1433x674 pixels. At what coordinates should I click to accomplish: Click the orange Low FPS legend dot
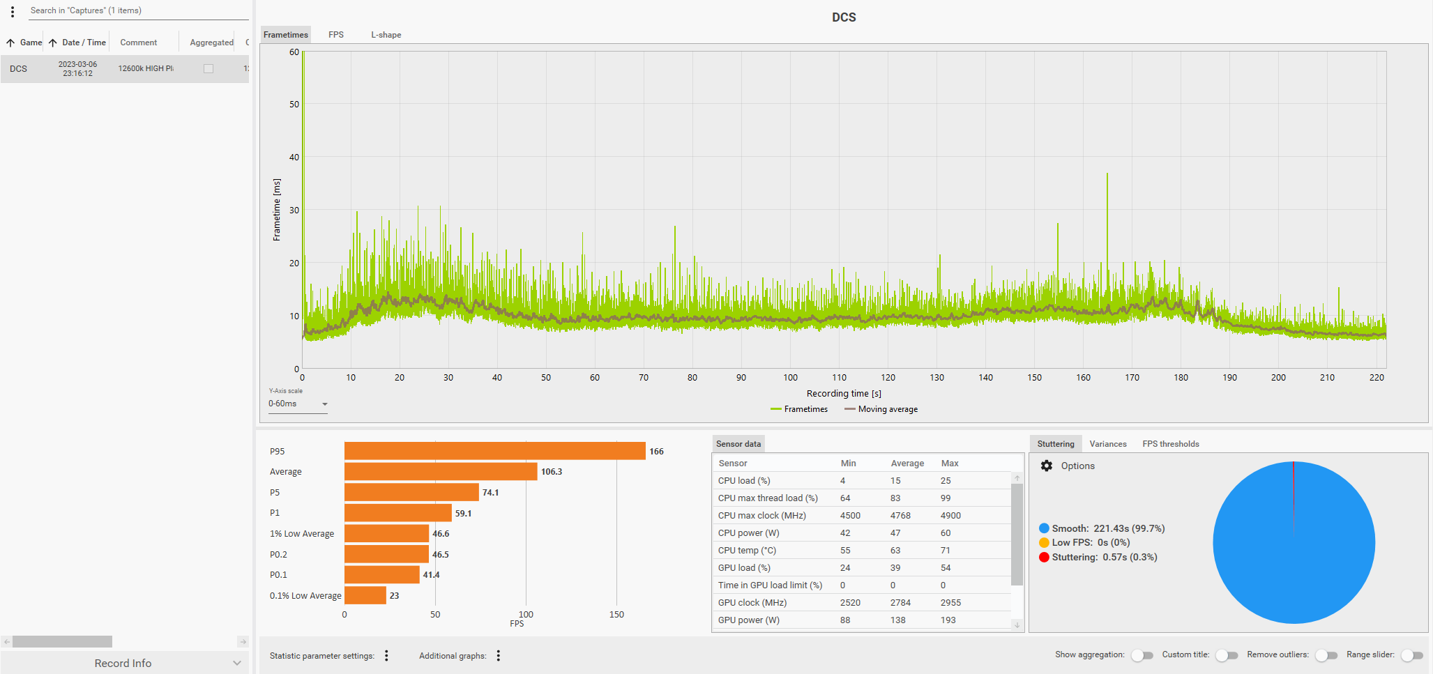(1044, 542)
